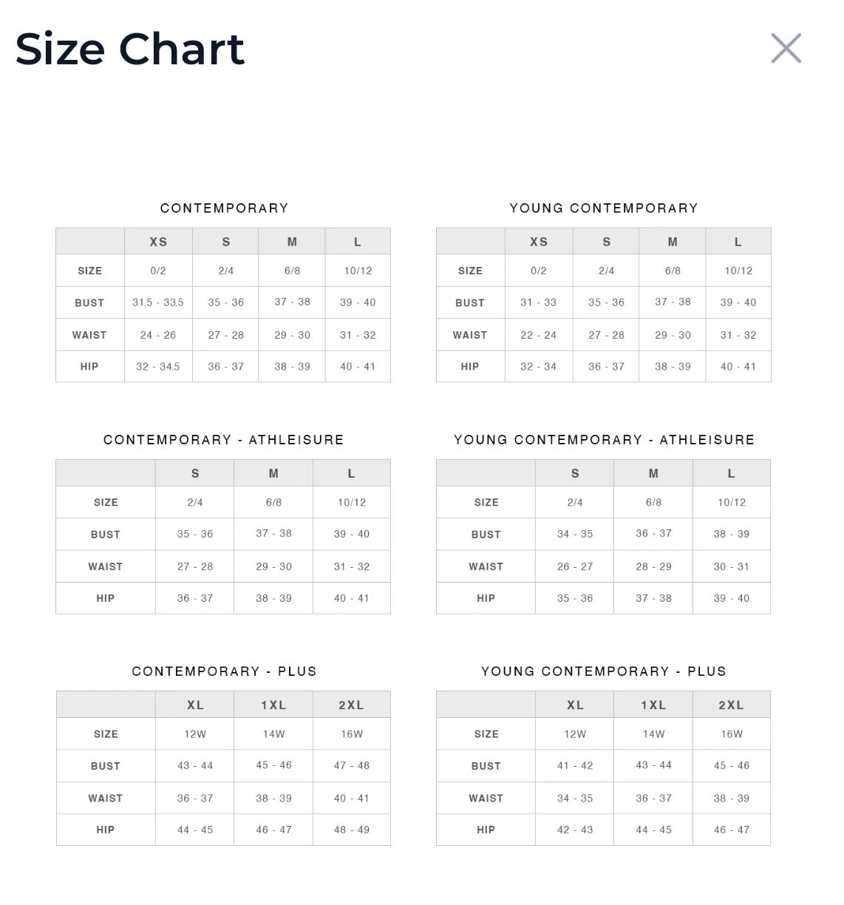Click Contemporary XS hip 32 - 34.5 cell
This screenshot has height=905, width=844.
click(158, 366)
